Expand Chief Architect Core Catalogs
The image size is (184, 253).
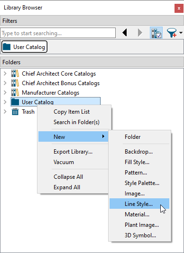click(5, 74)
